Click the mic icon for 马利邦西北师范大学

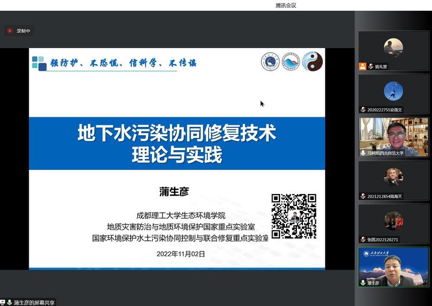click(363, 153)
